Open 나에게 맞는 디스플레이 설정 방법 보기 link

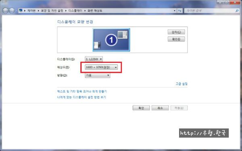pyautogui.click(x=81, y=97)
